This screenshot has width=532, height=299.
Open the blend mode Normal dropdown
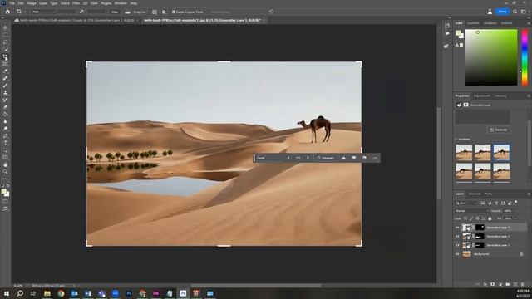(471, 211)
